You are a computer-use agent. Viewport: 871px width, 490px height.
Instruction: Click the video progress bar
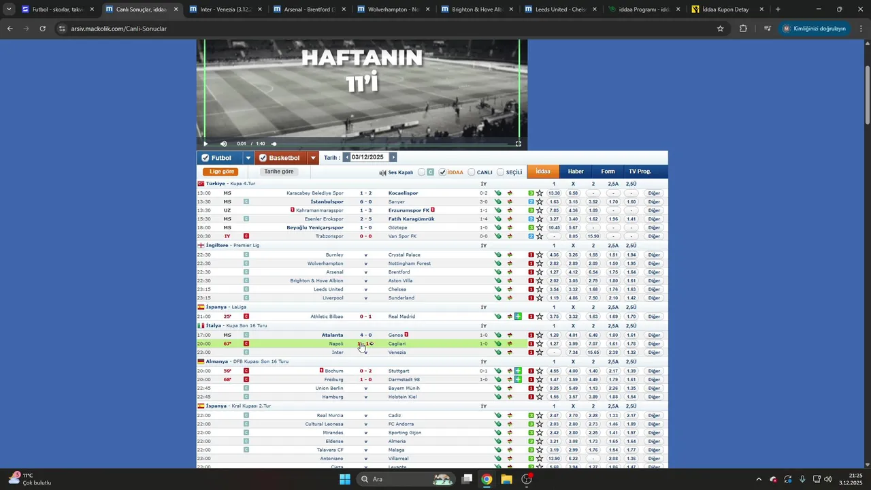click(x=391, y=144)
